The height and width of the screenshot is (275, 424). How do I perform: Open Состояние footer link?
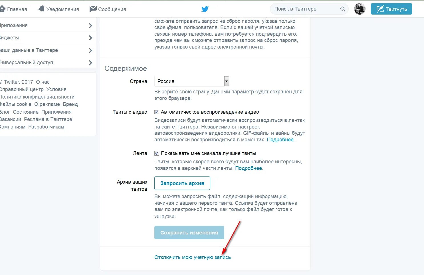pos(26,112)
